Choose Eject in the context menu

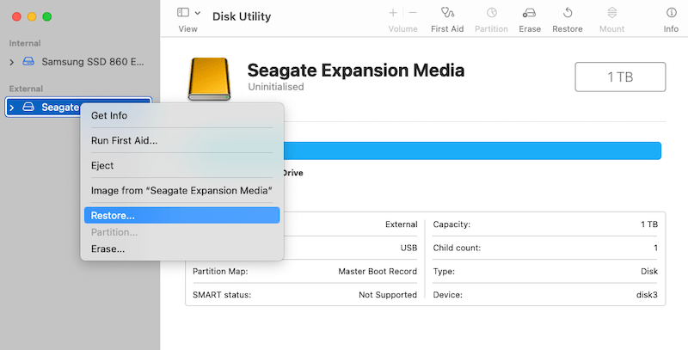pos(102,165)
